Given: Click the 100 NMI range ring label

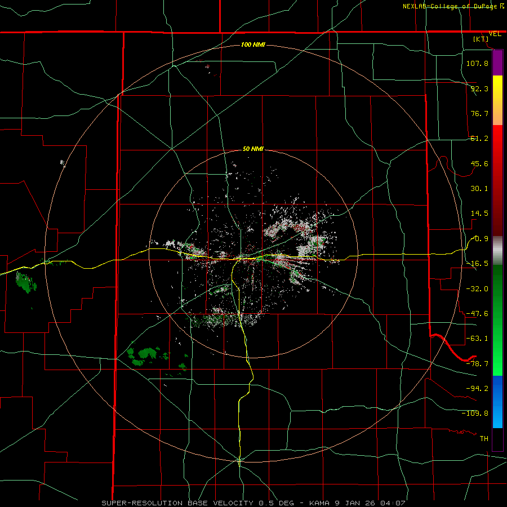Looking at the screenshot, I should (x=253, y=45).
